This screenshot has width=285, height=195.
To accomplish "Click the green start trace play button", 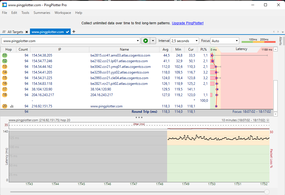I will [145, 41].
